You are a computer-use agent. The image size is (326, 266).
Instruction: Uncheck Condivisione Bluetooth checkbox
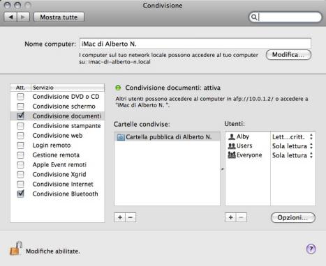[20, 194]
